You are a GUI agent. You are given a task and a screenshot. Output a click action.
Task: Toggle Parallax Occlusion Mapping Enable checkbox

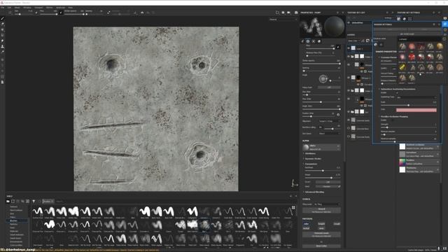(x=393, y=120)
